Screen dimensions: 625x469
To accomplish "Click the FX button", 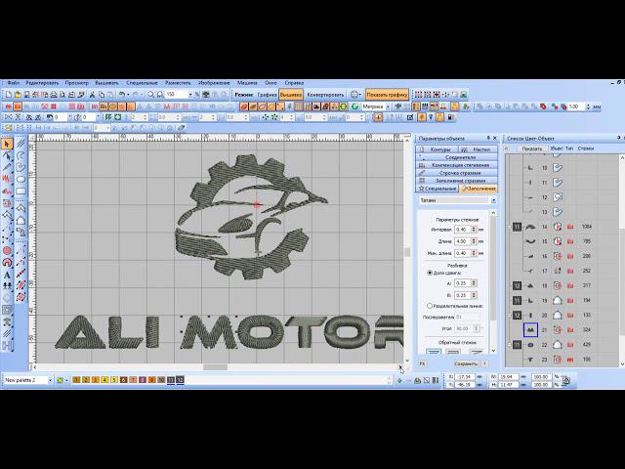I will pos(422,363).
